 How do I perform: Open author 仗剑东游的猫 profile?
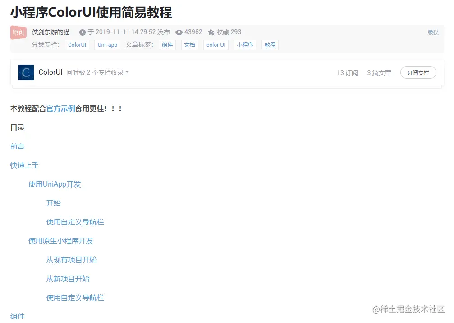pyautogui.click(x=50, y=32)
